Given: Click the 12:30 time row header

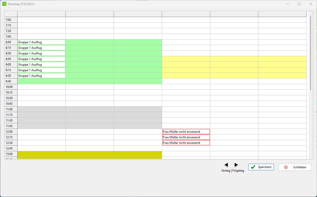Looking at the screenshot, I should click(x=11, y=143).
